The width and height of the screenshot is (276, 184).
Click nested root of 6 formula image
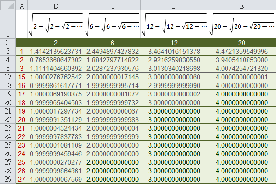tap(112, 25)
